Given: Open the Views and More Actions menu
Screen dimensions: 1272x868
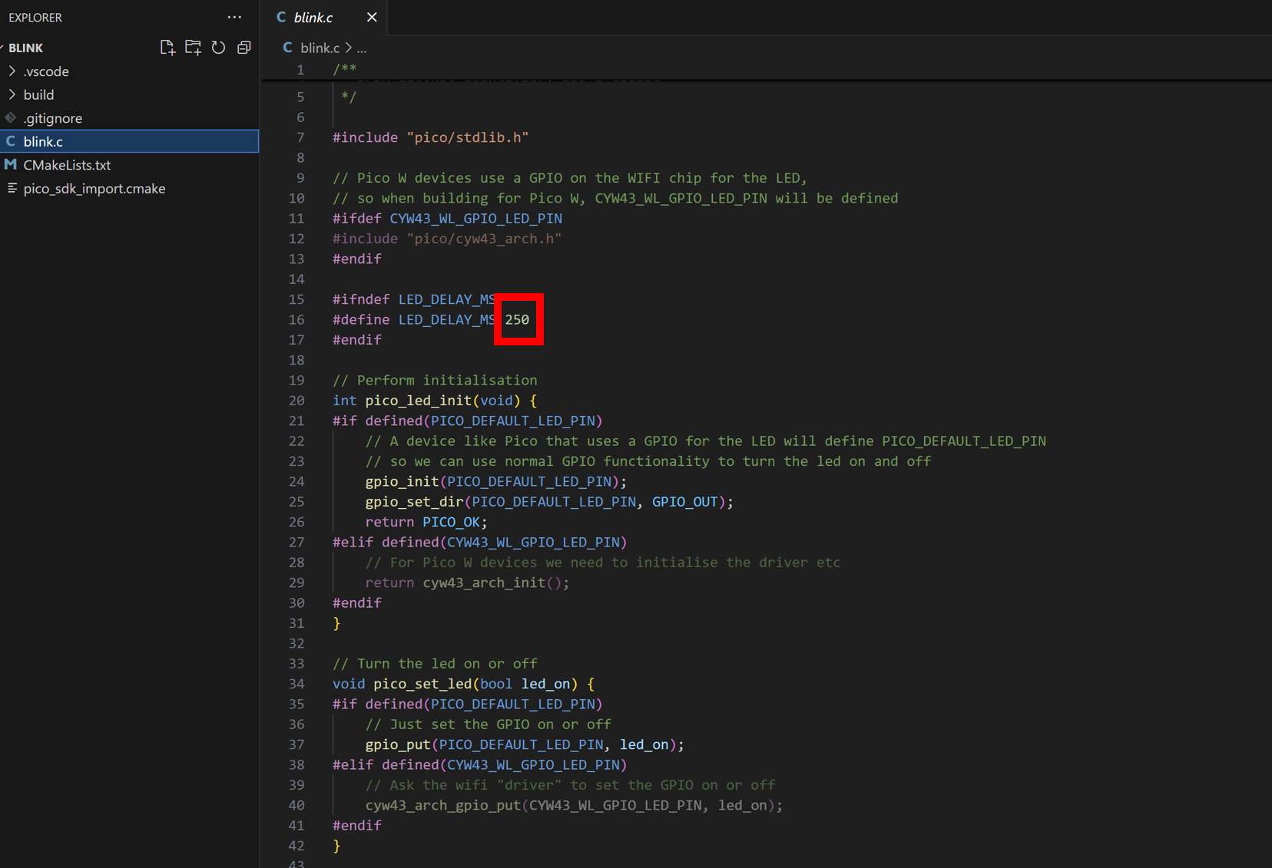Looking at the screenshot, I should 234,17.
